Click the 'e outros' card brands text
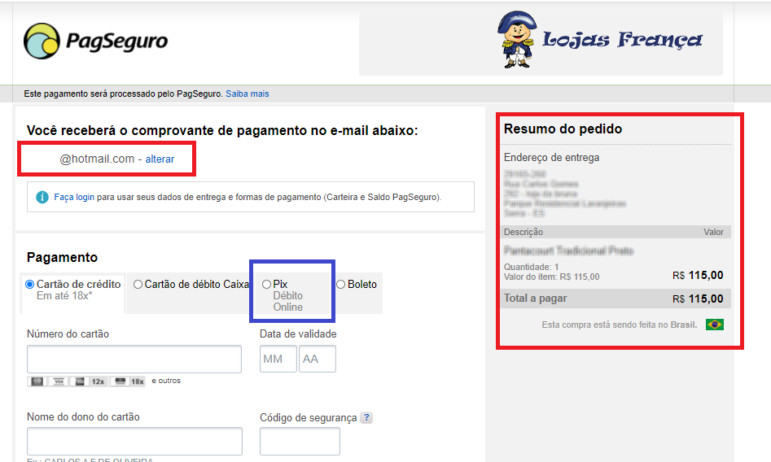The height and width of the screenshot is (462, 771). pyautogui.click(x=166, y=381)
